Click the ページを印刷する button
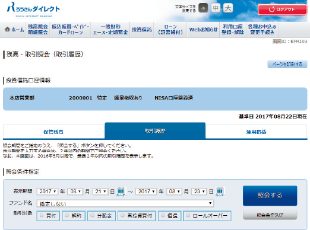 pos(287,65)
